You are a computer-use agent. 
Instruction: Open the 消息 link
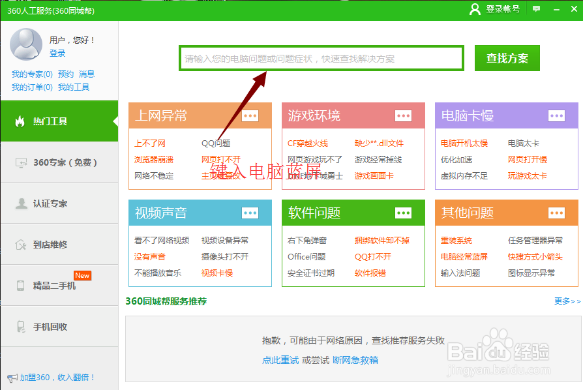(x=87, y=74)
